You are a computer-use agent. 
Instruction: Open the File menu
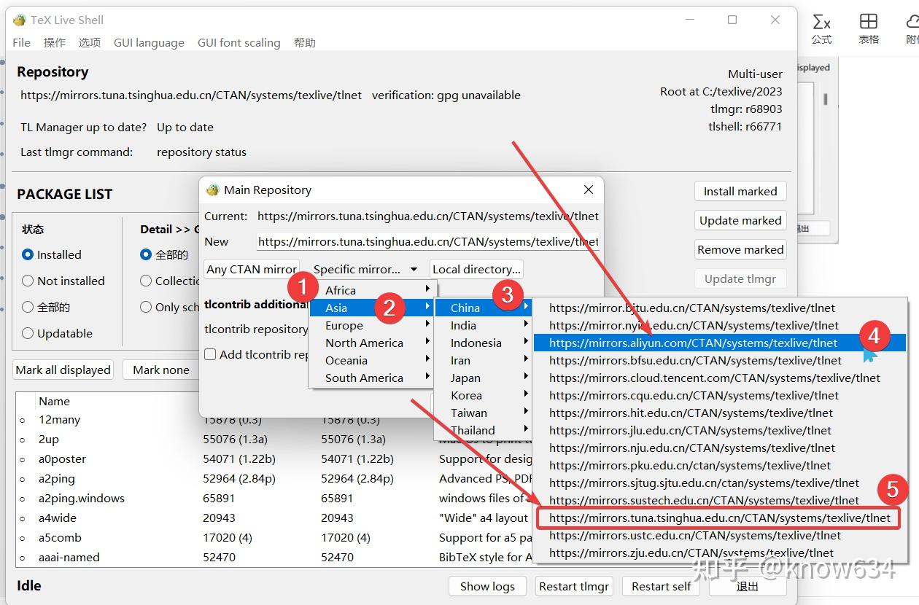(21, 42)
